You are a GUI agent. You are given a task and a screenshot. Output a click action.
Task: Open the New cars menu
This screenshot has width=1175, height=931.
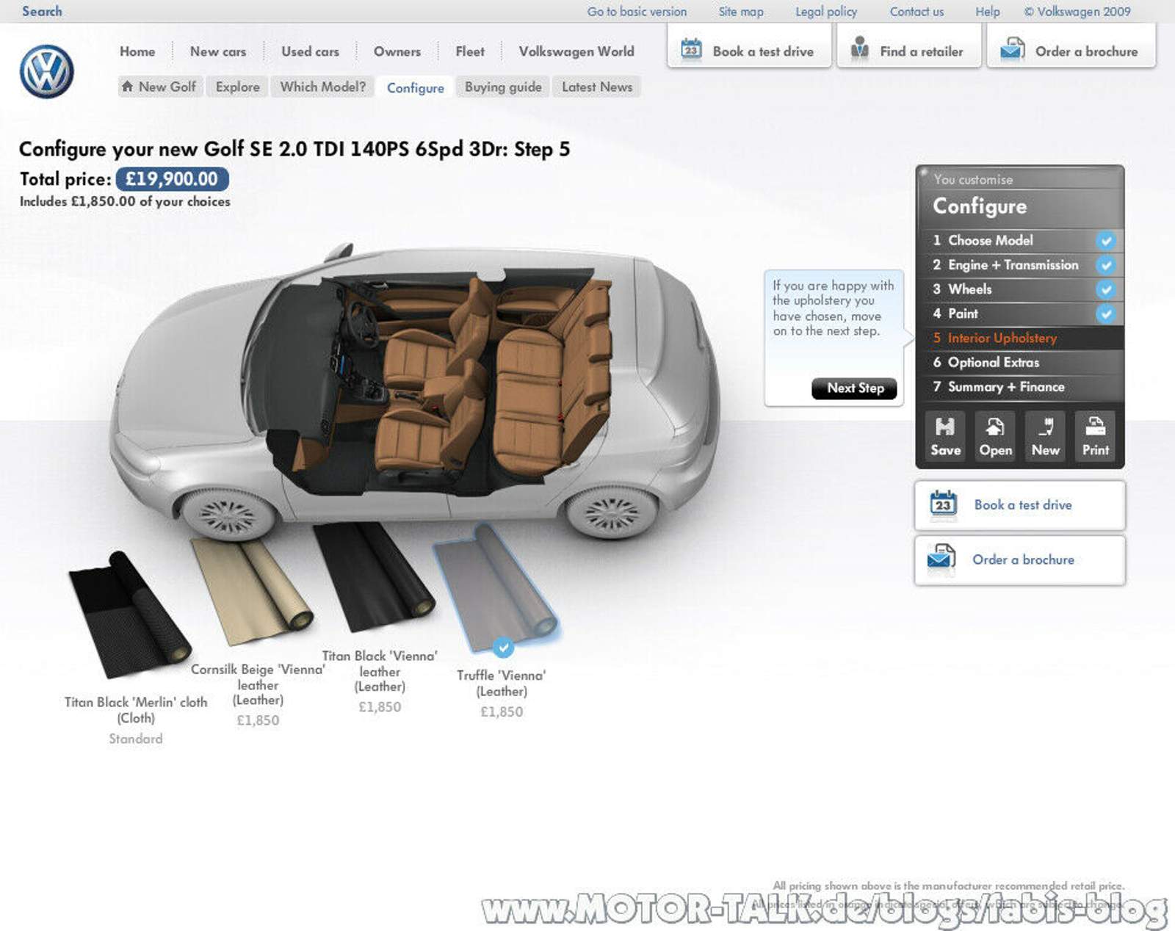point(218,51)
